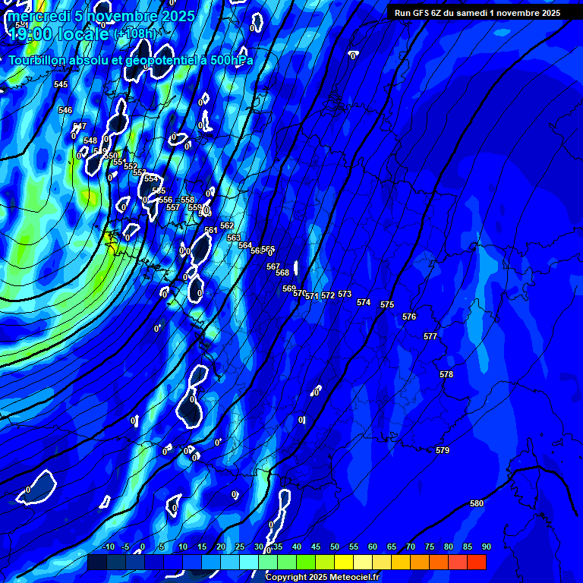The width and height of the screenshot is (583, 583).
Task: Click the 578 isohypse label
Action: [446, 374]
